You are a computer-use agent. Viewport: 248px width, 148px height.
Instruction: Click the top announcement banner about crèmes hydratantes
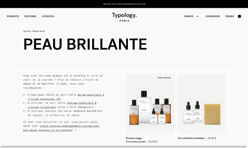tap(124, 4)
